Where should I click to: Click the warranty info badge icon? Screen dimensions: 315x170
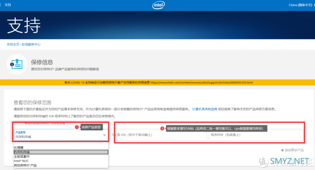(17, 64)
